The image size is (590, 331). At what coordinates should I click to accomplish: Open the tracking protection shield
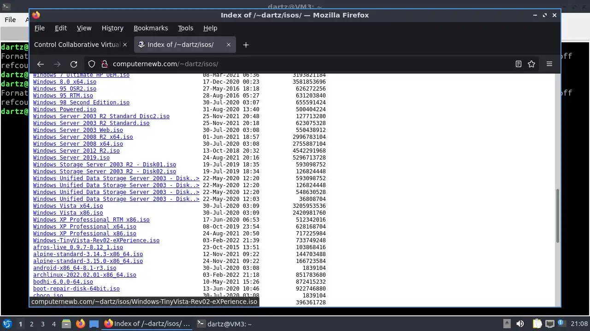[x=92, y=64]
